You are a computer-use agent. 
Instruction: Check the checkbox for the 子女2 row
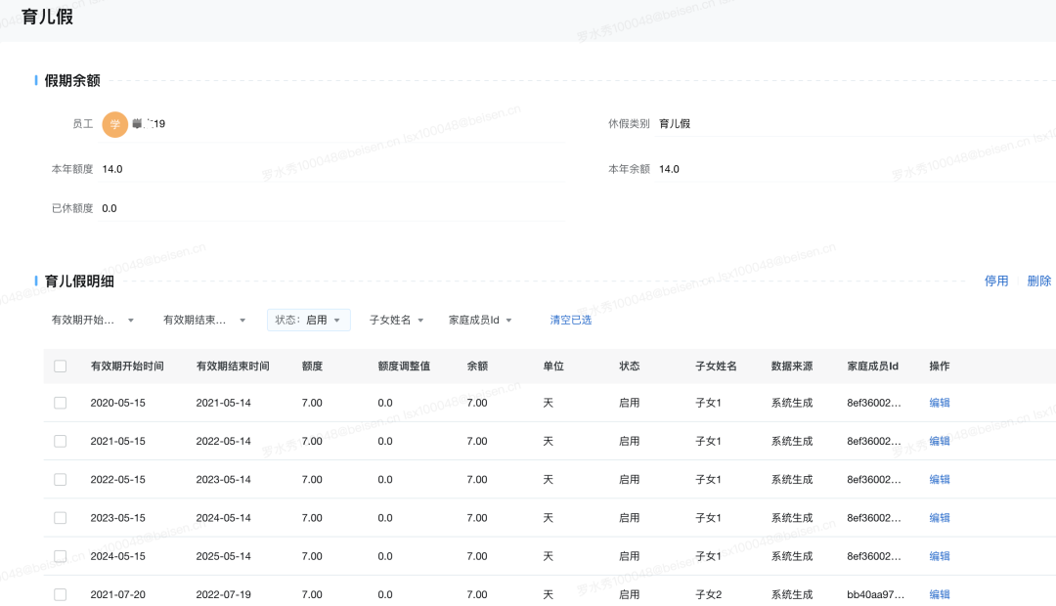(x=60, y=593)
